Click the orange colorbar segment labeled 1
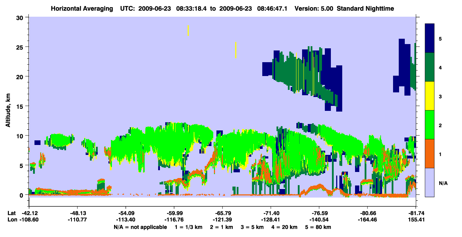462x237 pixels. click(430, 153)
